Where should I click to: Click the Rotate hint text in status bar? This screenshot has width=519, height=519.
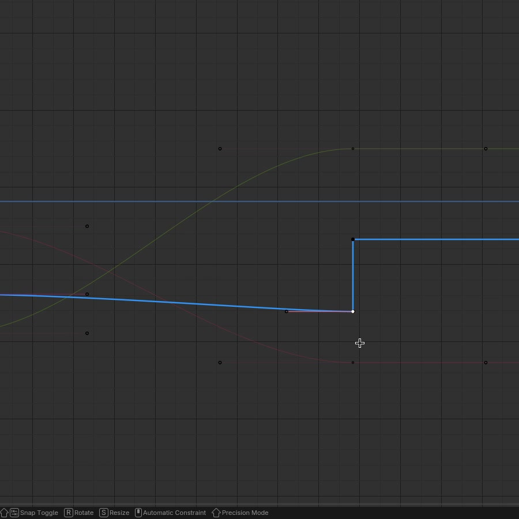pyautogui.click(x=84, y=513)
